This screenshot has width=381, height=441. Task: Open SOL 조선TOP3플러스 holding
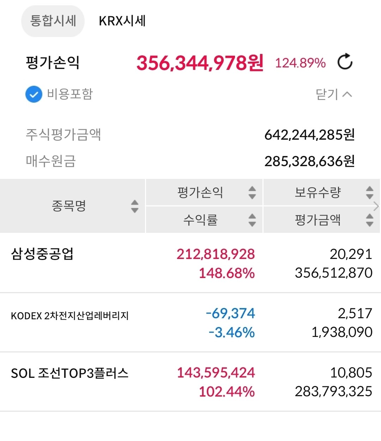70,373
